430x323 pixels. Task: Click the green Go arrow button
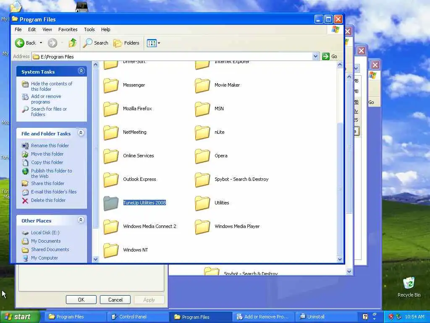325,56
